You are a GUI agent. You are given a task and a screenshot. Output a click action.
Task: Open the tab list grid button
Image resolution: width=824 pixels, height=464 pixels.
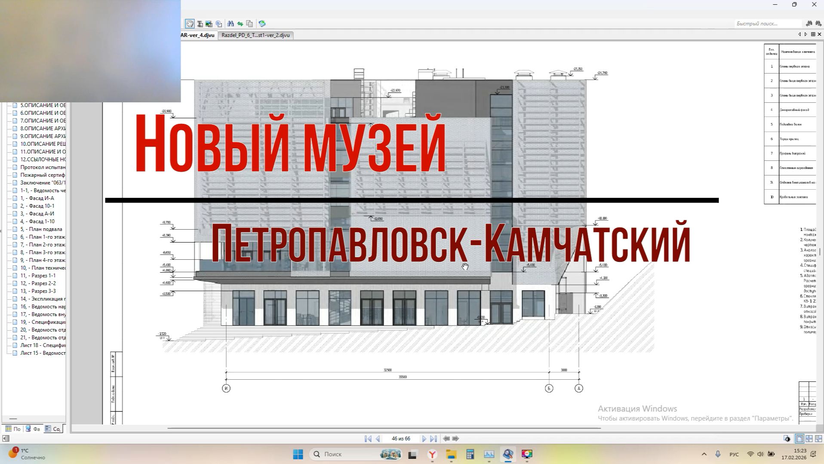[813, 34]
